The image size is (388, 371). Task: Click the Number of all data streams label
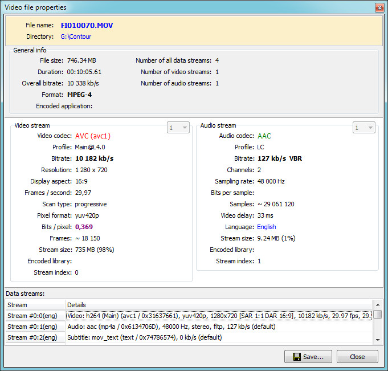pyautogui.click(x=173, y=60)
